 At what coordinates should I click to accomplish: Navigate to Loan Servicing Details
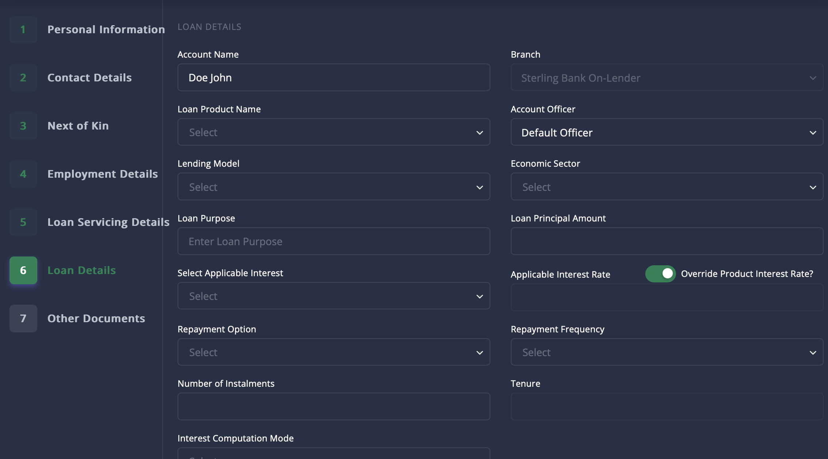click(108, 222)
